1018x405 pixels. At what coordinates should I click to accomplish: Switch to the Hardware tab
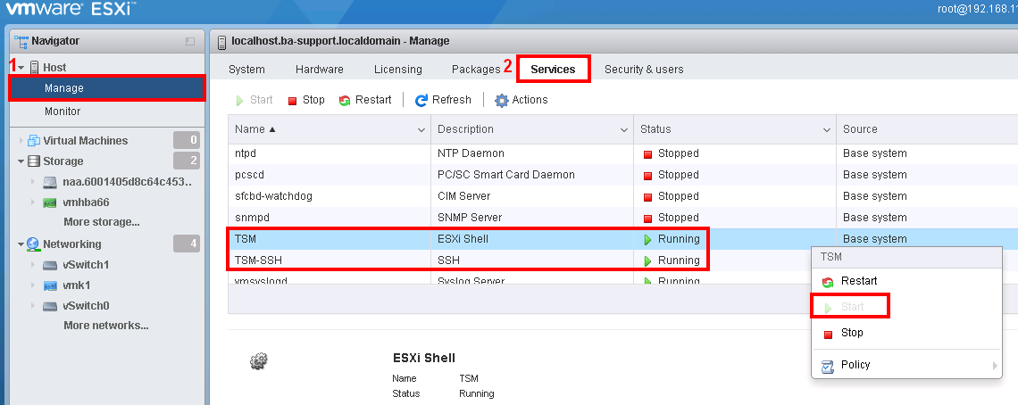point(319,69)
